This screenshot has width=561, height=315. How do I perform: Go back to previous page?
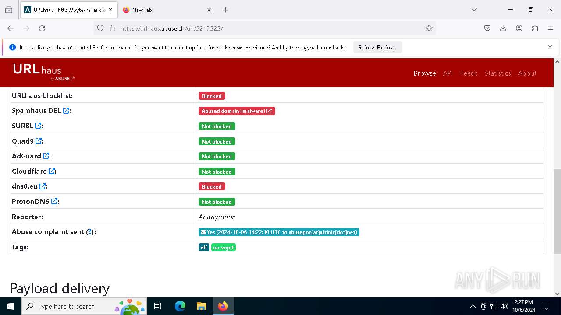(11, 28)
